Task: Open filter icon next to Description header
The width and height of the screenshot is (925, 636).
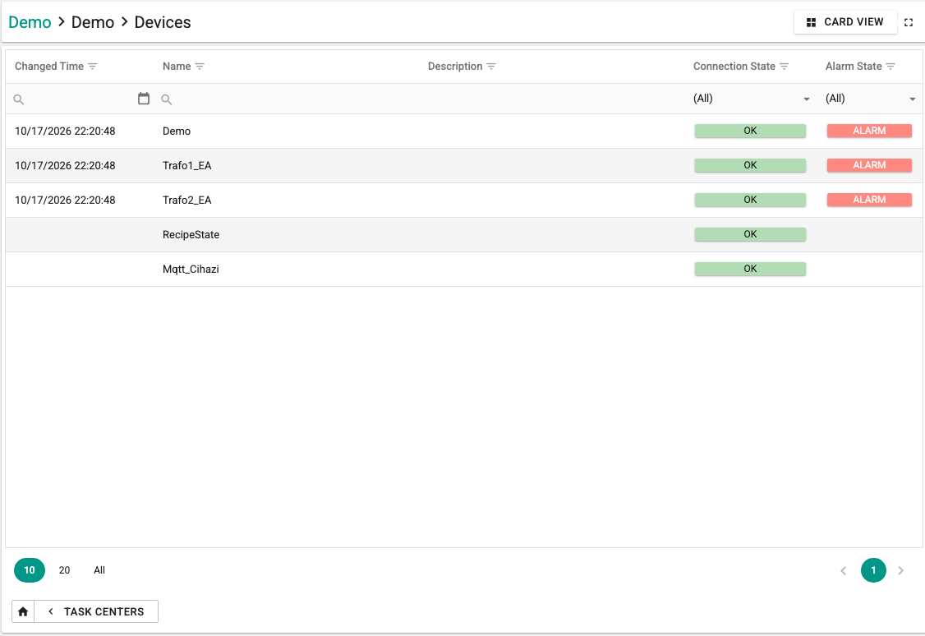Action: pos(491,66)
